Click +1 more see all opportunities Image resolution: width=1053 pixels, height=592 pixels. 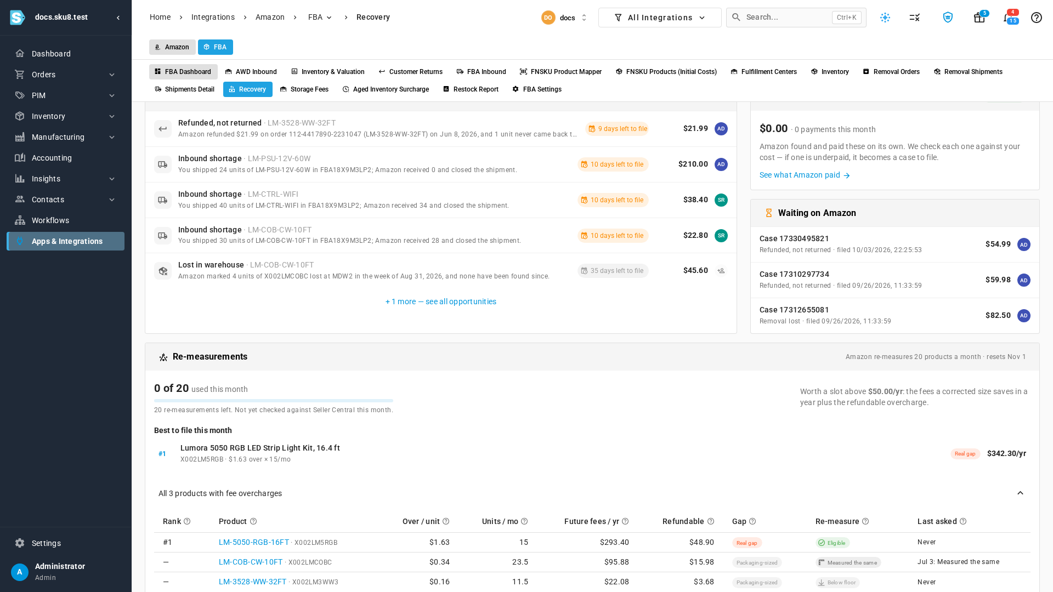coord(441,302)
